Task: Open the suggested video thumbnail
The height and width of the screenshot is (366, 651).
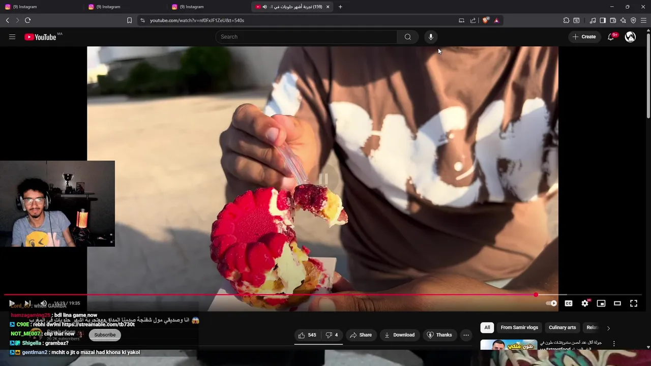Action: coord(509,345)
